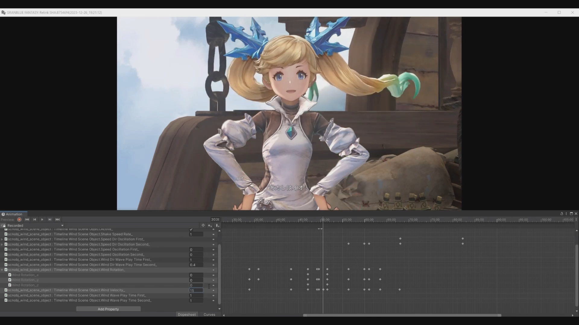Toggle the Animation panel lock icon

(562, 214)
